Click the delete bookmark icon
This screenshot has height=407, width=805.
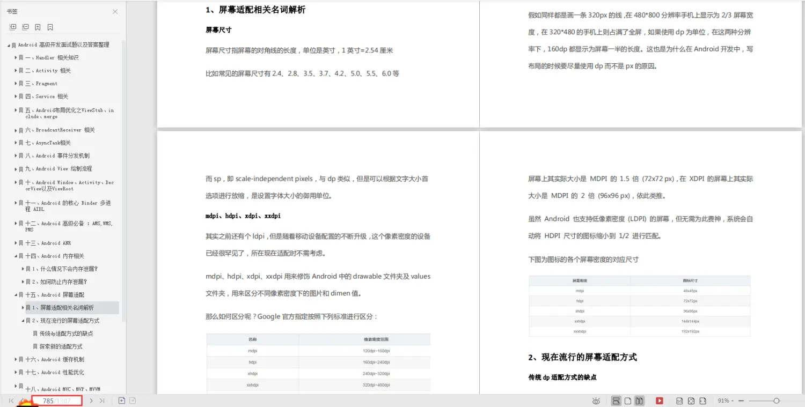click(x=50, y=27)
